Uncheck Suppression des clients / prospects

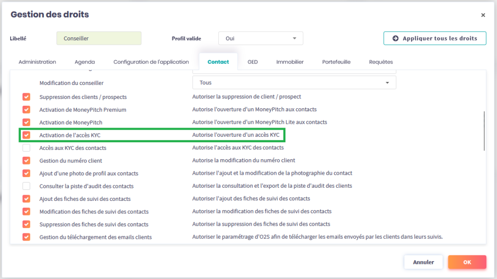[x=26, y=97]
